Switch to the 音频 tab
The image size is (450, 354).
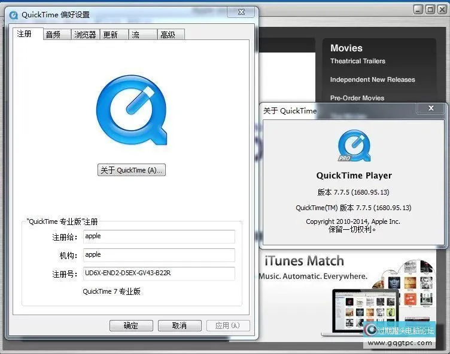pyautogui.click(x=53, y=35)
